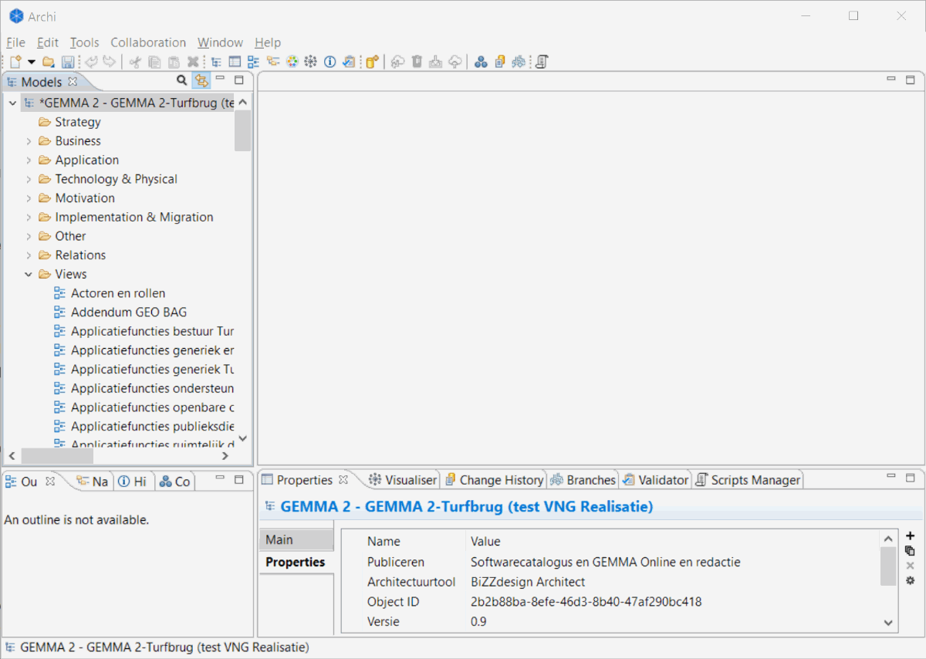
Task: Expand the Business folder
Action: tap(29, 141)
